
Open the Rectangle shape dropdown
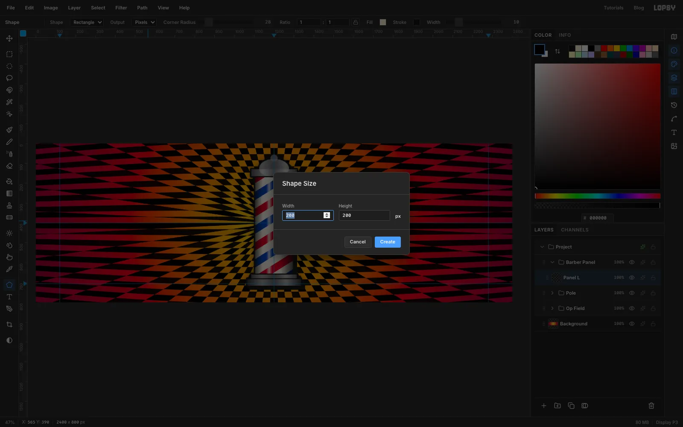87,22
